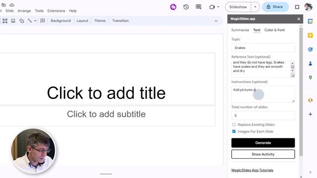Open version history clock icon
The image size is (317, 178).
point(186,7)
